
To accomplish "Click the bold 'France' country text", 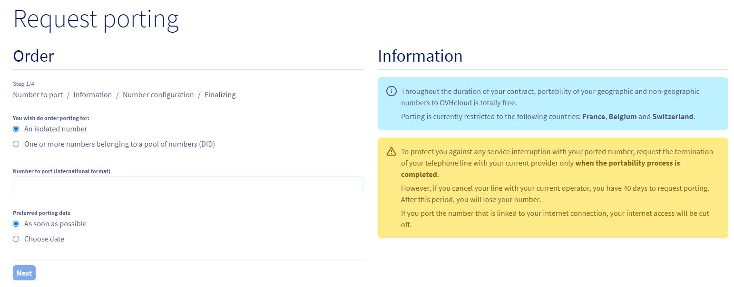I will coord(594,117).
